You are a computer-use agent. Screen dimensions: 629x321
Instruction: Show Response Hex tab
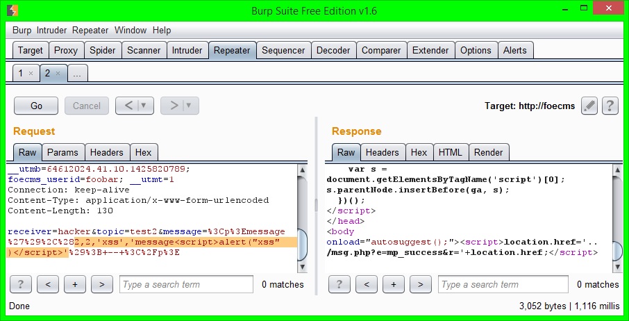[419, 152]
